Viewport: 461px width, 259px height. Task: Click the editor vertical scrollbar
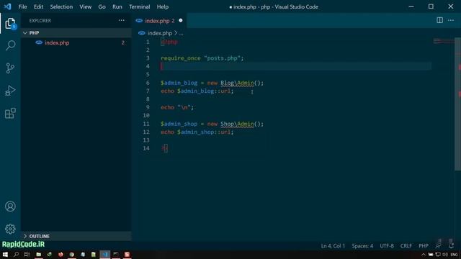(457, 104)
